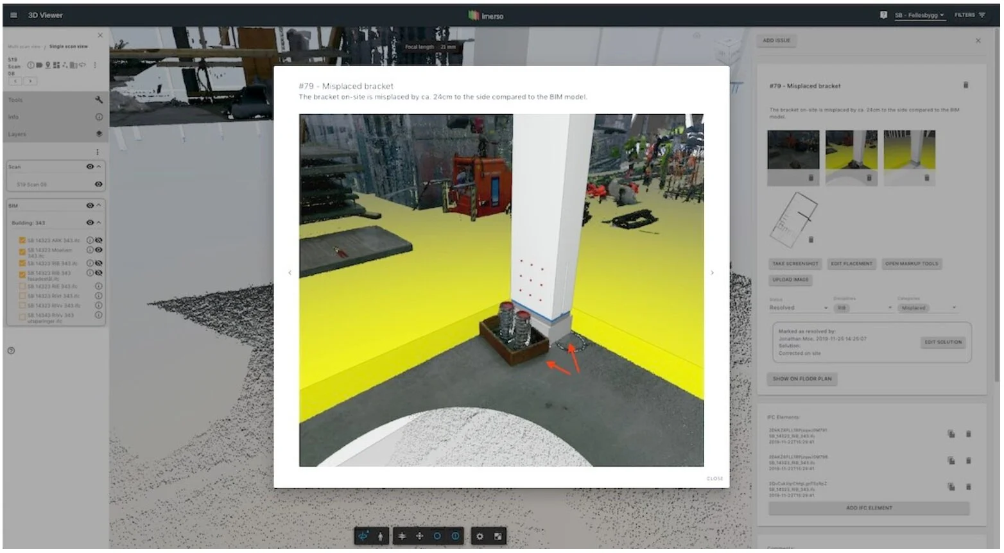The image size is (1004, 553).
Task: Enter fullscreen with the expand icon
Action: point(498,536)
